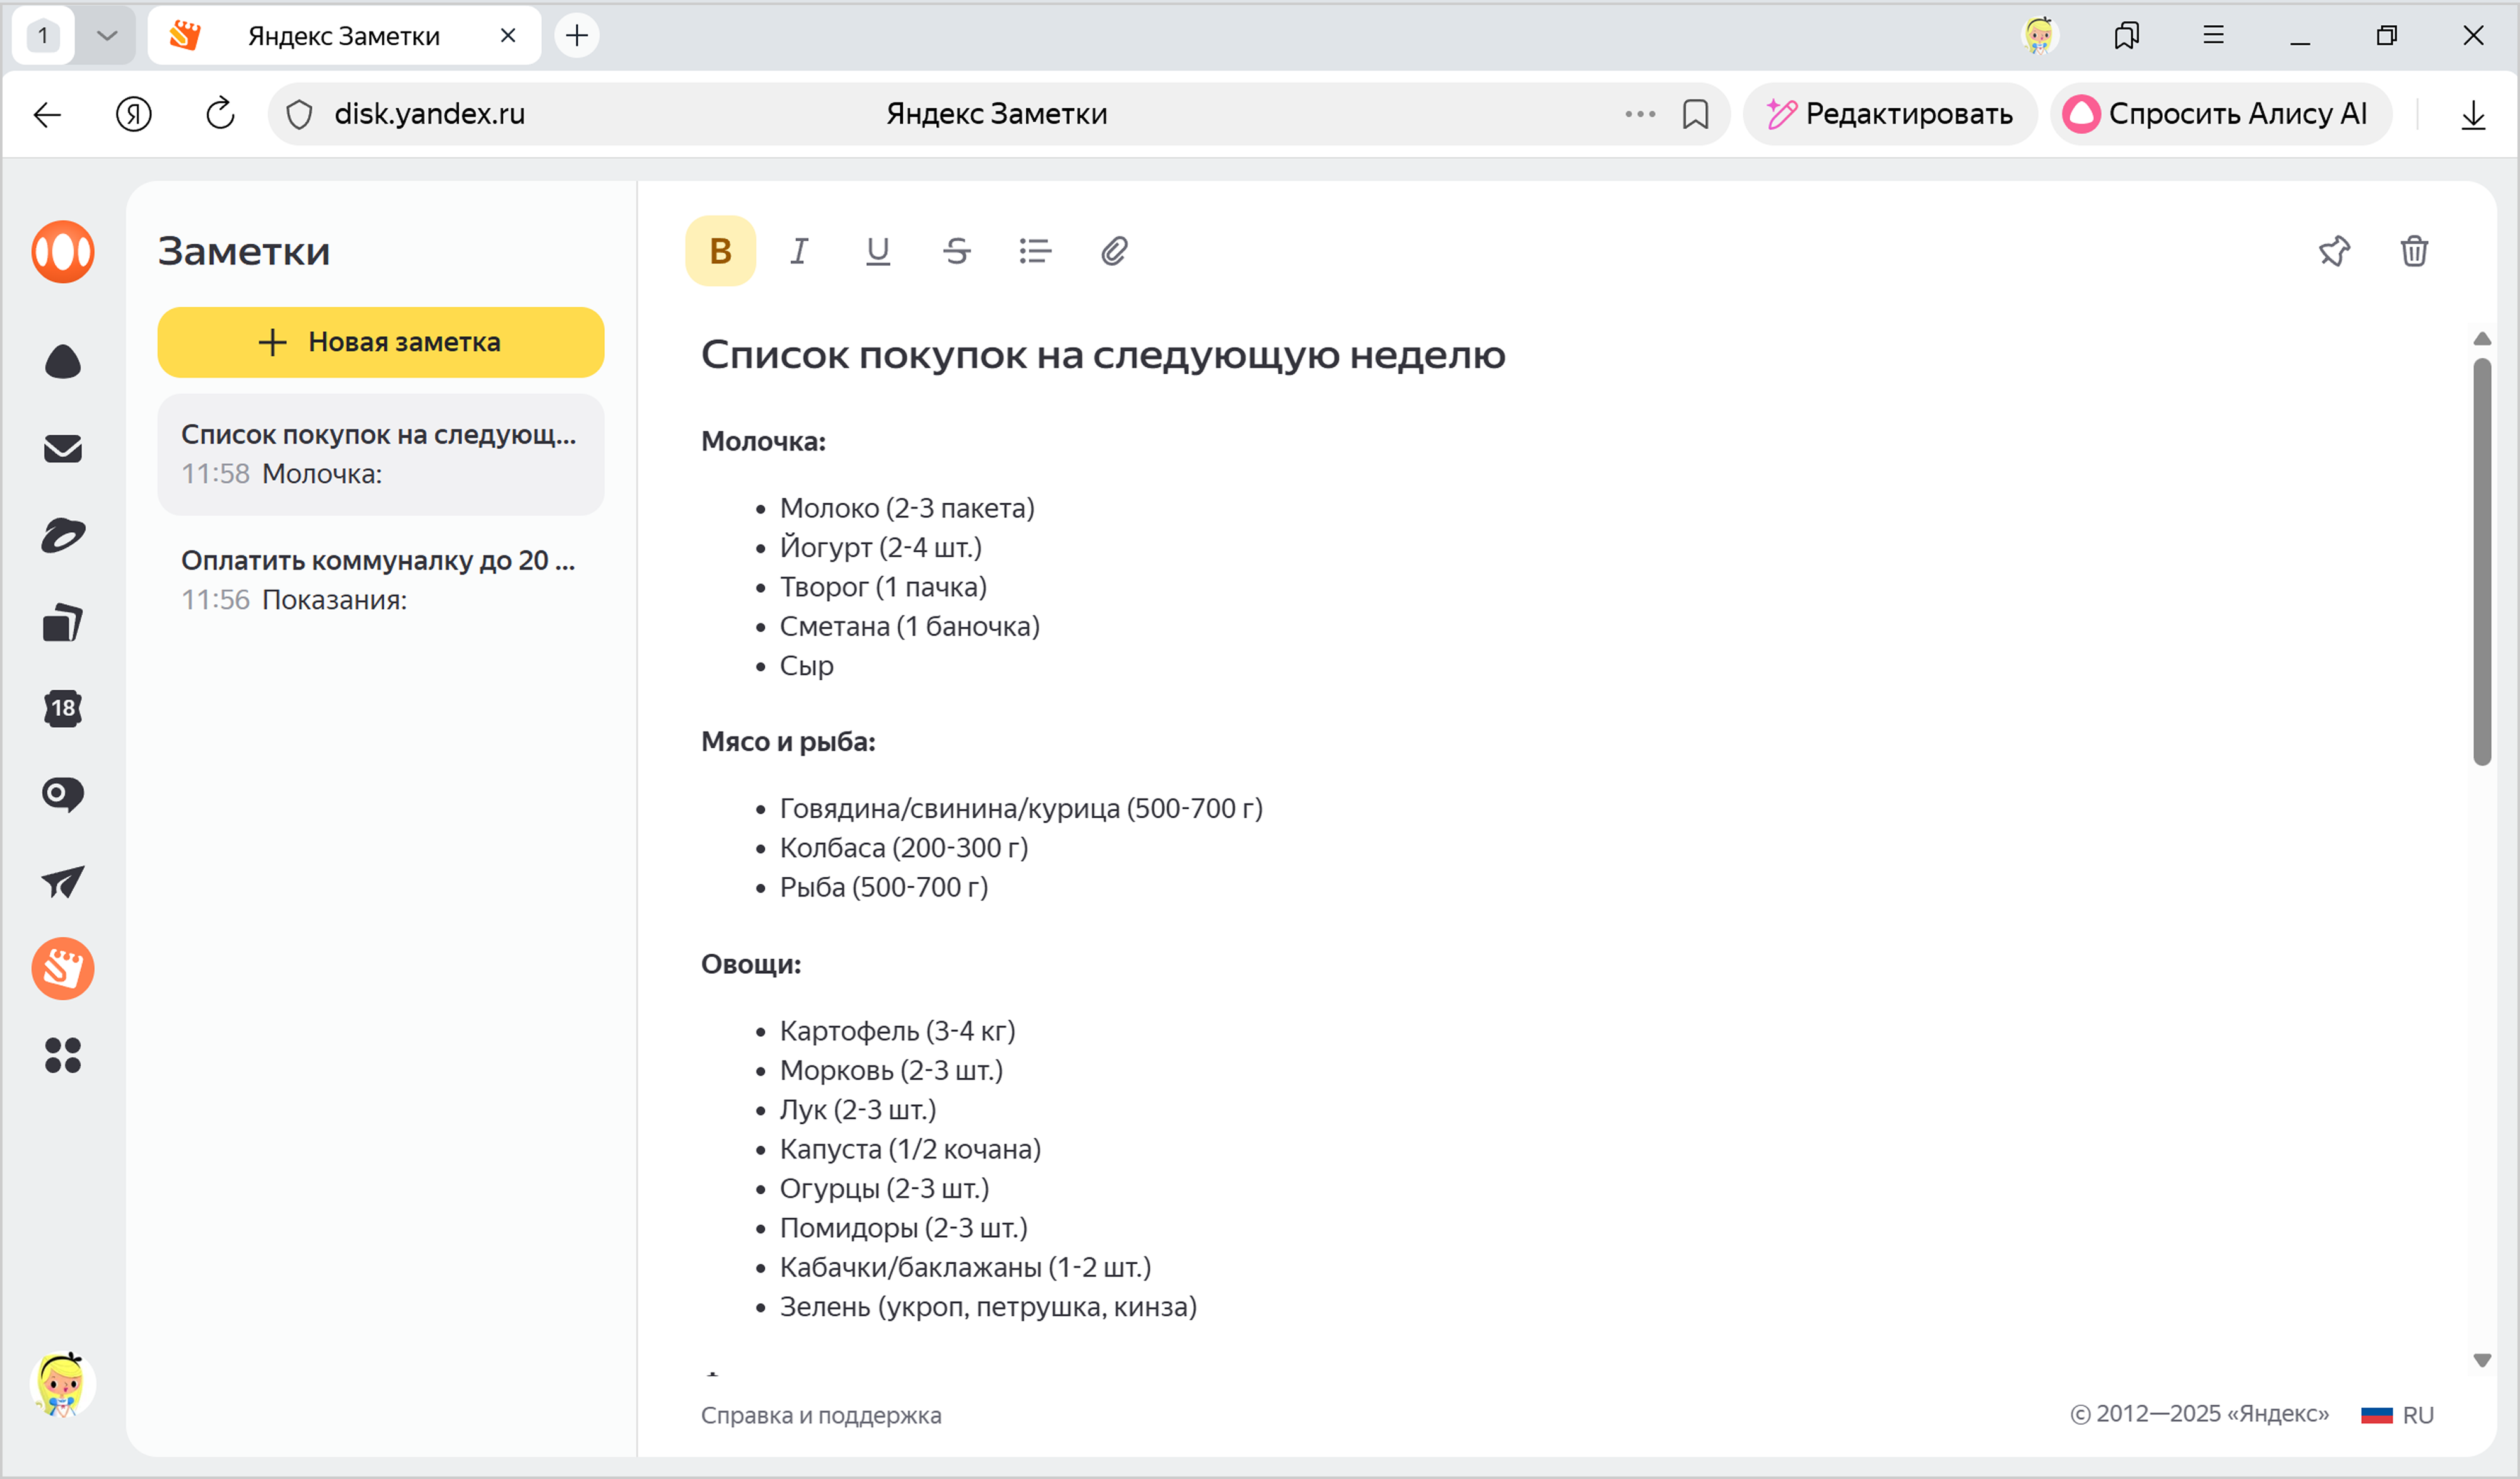The image size is (2520, 1479).
Task: Toggle underline text formatting
Action: tap(877, 251)
